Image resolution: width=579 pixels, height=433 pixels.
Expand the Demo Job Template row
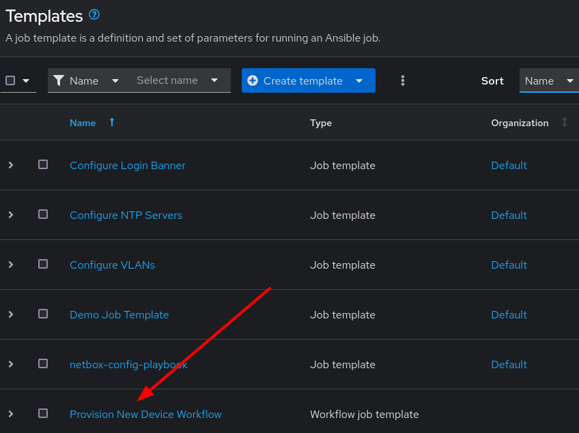pyautogui.click(x=11, y=314)
